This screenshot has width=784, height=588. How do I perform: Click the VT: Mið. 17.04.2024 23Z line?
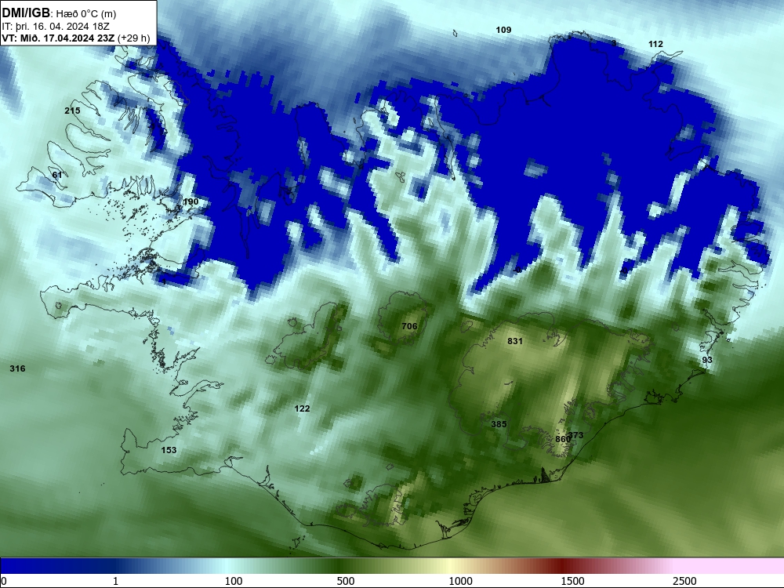[58, 38]
